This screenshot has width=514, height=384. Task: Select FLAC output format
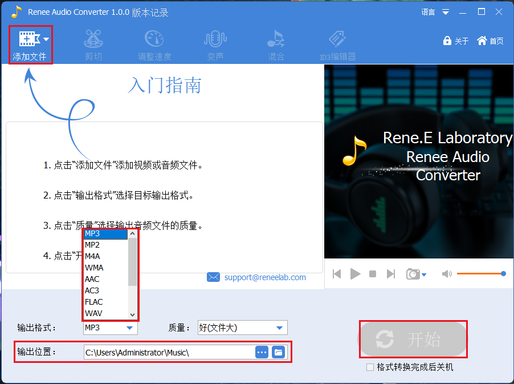coord(105,302)
